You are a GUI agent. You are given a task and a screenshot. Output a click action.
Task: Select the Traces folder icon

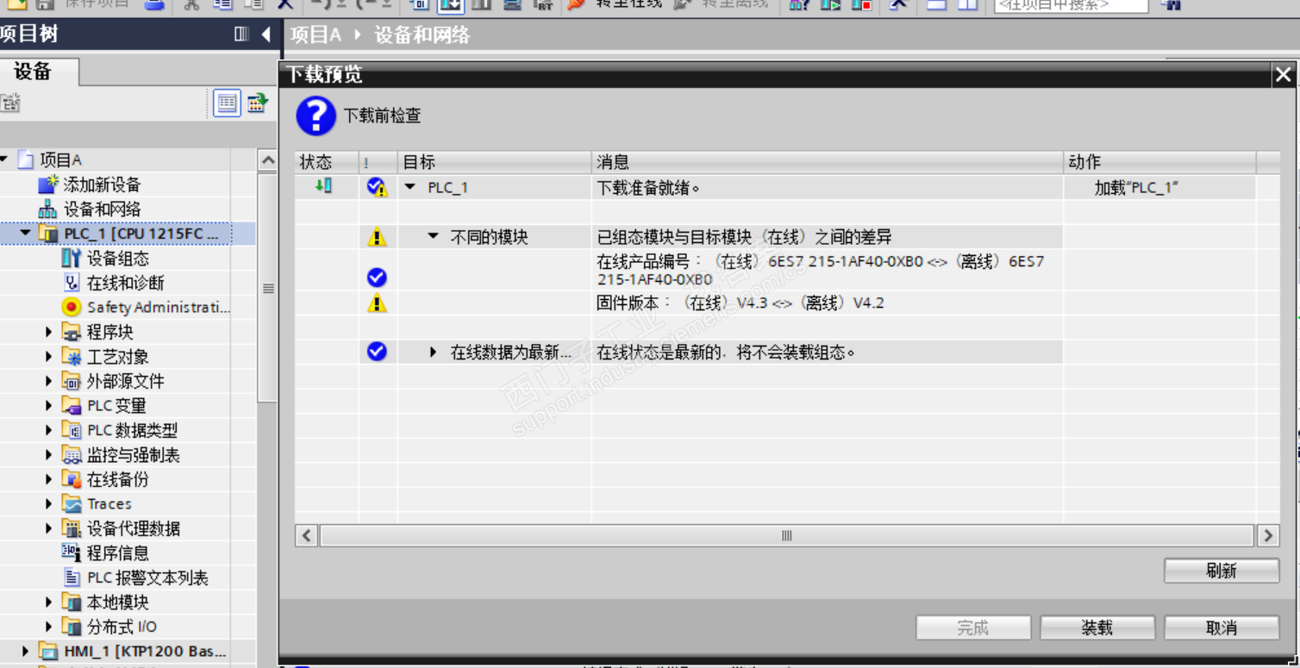72,504
